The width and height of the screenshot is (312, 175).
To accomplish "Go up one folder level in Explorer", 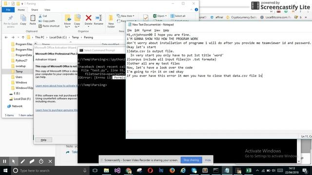I will pyautogui.click(x=23, y=37).
